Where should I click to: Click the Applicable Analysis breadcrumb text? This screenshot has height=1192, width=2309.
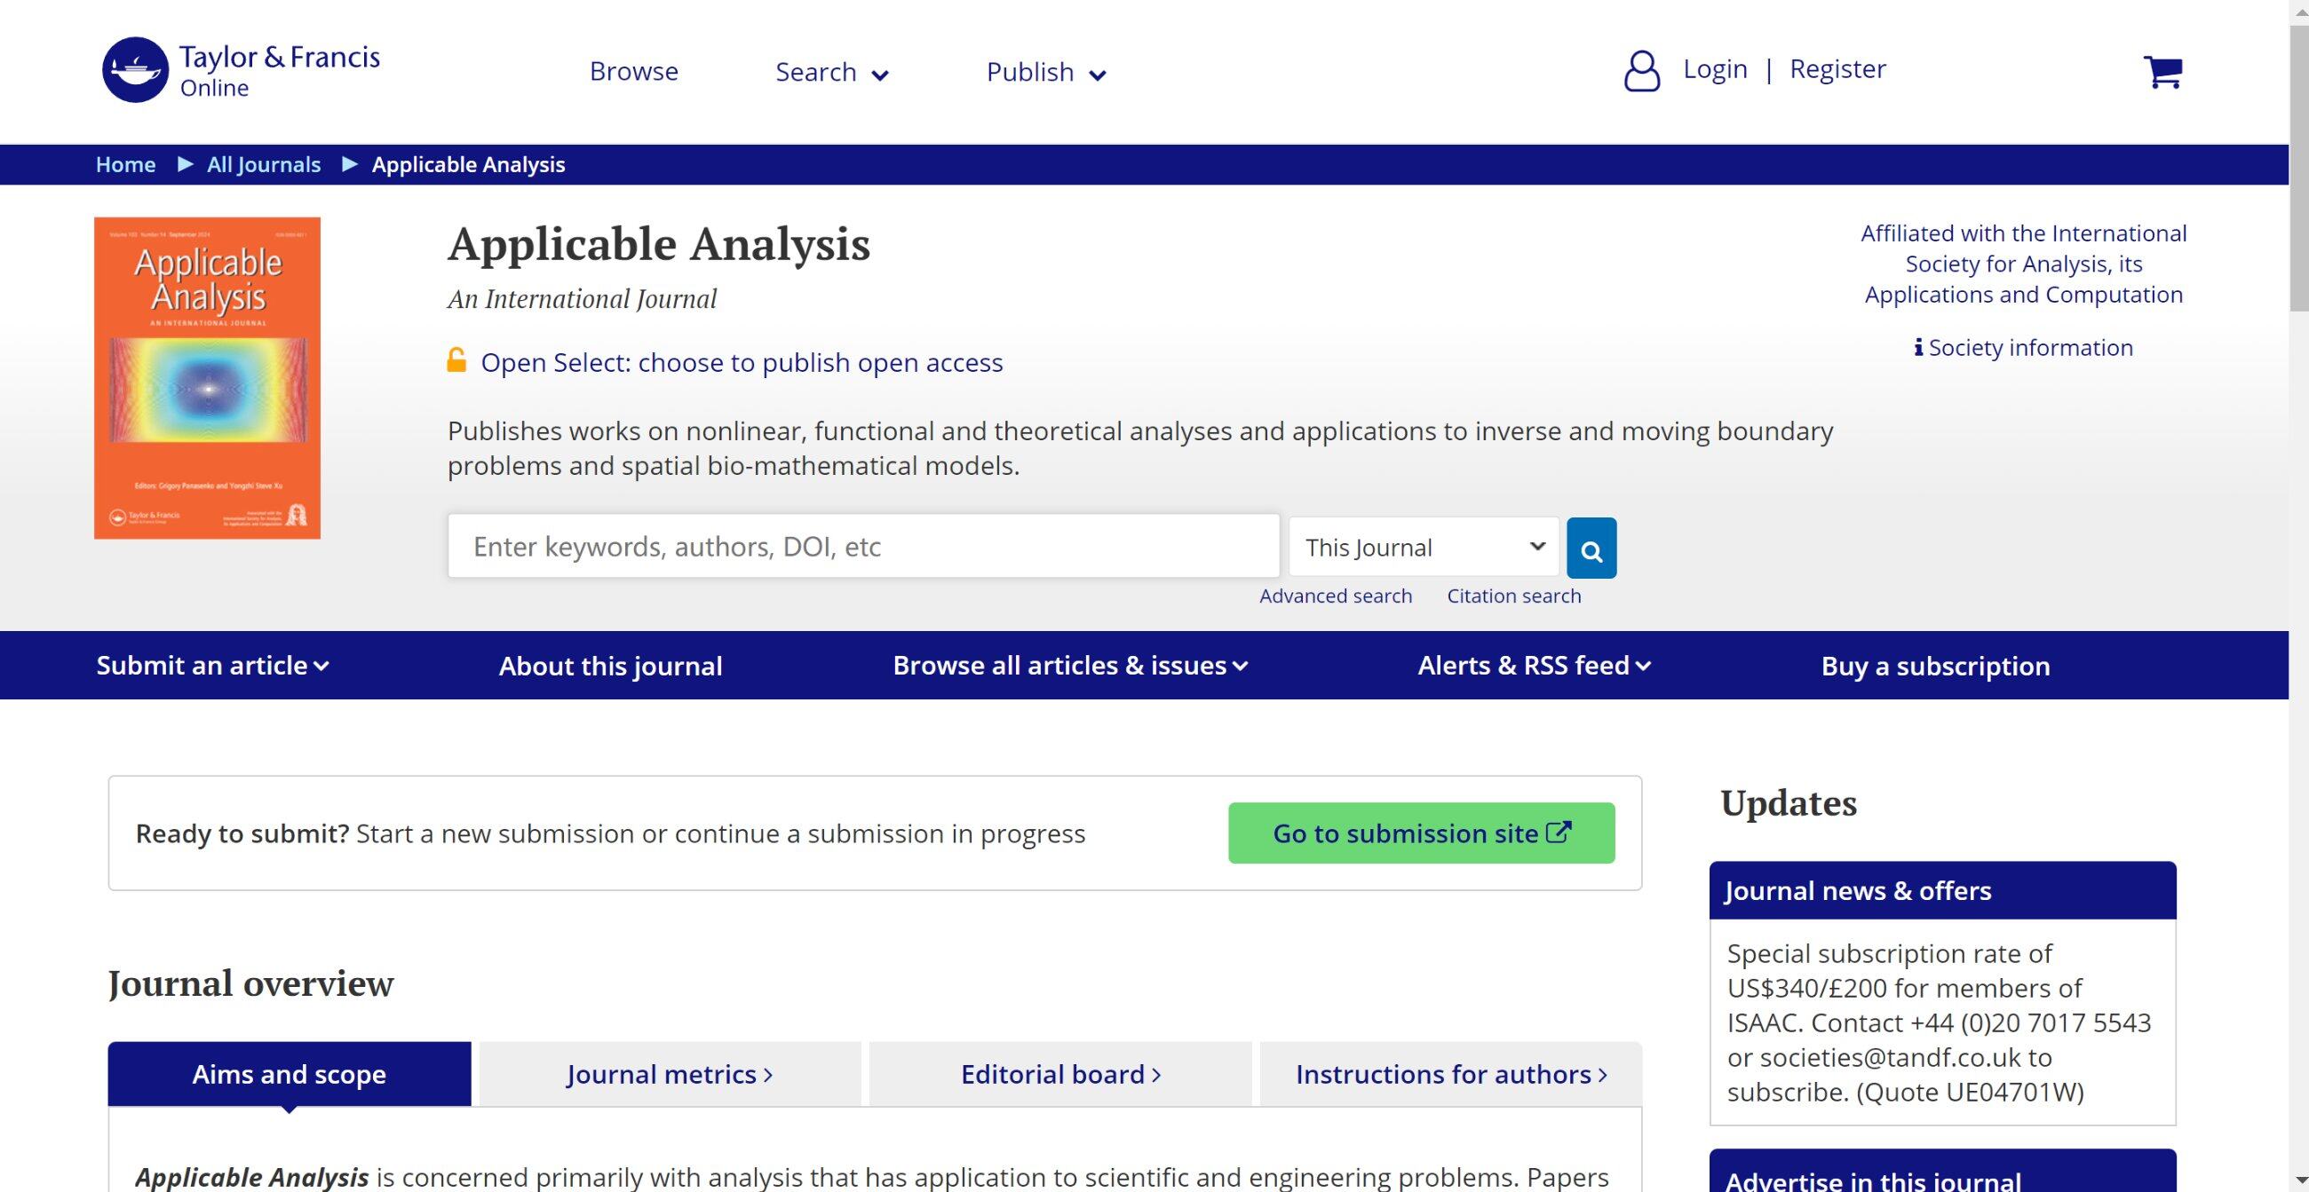coord(469,165)
